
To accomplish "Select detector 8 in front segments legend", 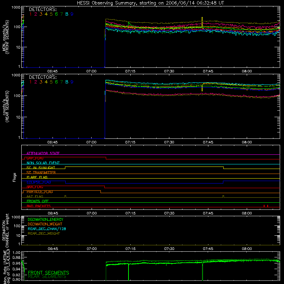I will pos(67,14).
